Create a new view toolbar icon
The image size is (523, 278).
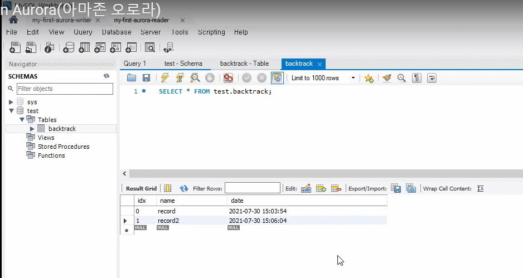(100, 48)
